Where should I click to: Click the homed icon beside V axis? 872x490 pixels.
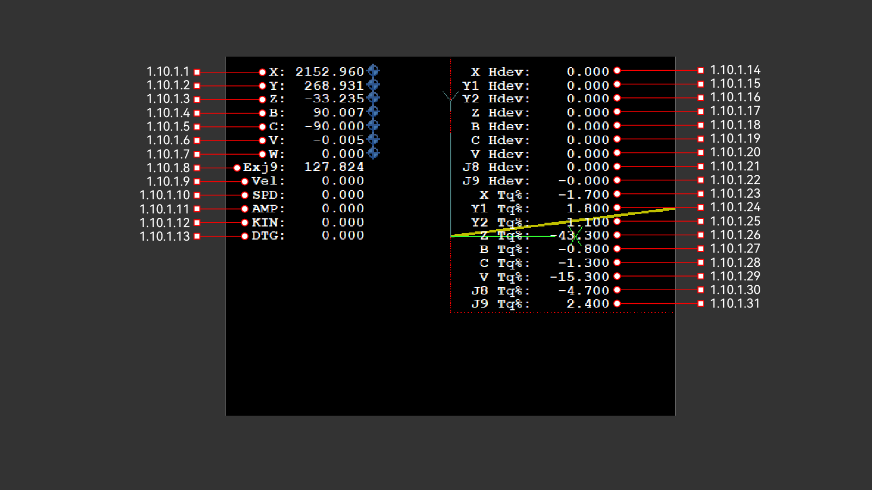[373, 140]
